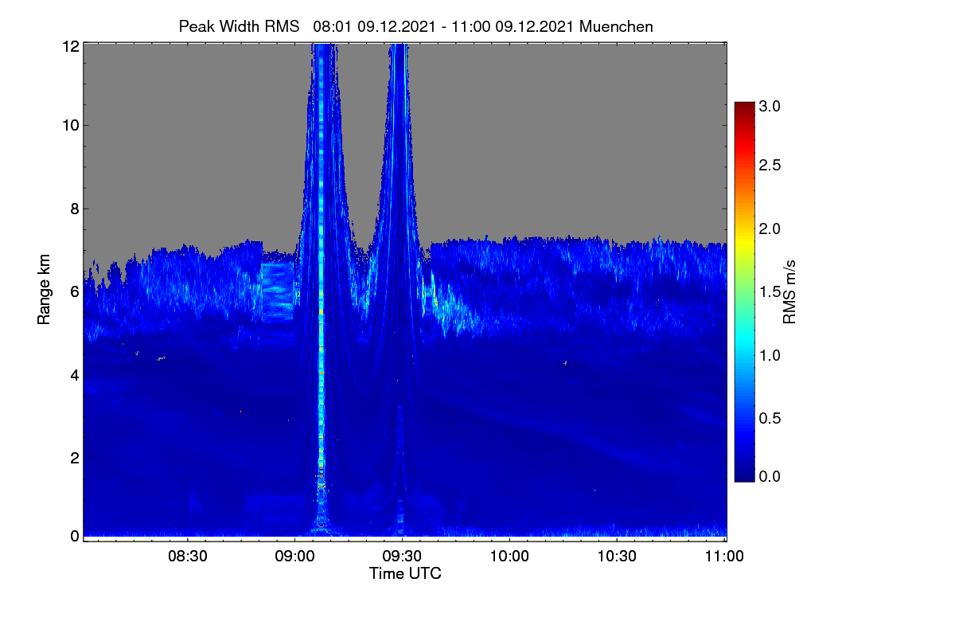
Task: Click the 6 km range tick label
Action: [74, 291]
